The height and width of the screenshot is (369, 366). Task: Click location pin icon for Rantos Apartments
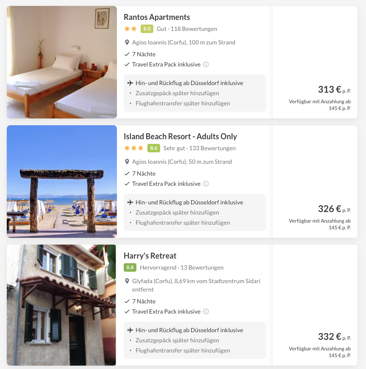[127, 42]
